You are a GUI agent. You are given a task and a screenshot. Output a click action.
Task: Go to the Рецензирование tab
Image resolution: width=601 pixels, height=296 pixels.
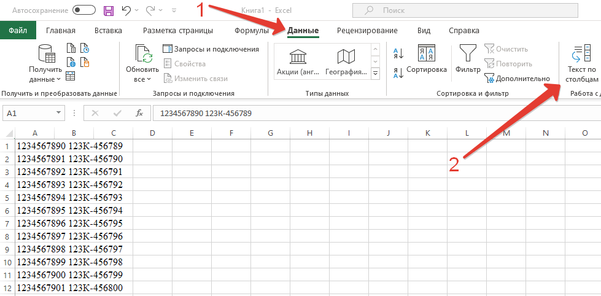[x=367, y=31]
